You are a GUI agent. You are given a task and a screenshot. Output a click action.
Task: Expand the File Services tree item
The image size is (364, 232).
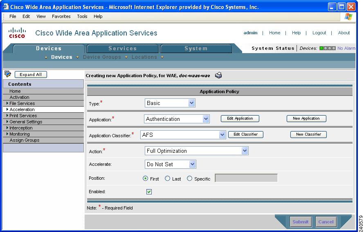click(7, 103)
